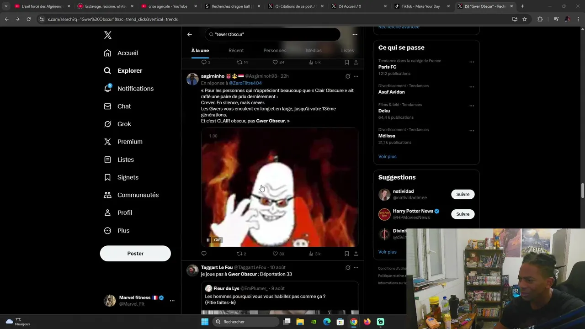Image resolution: width=585 pixels, height=329 pixels.
Task: Open Signets bookmarks
Action: point(121,177)
